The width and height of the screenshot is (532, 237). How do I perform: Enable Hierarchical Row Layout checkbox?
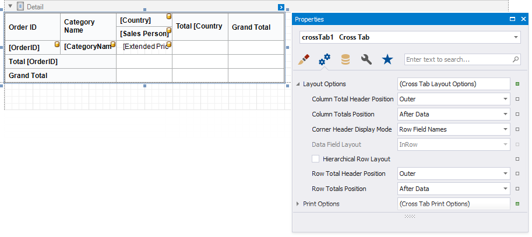tap(316, 158)
